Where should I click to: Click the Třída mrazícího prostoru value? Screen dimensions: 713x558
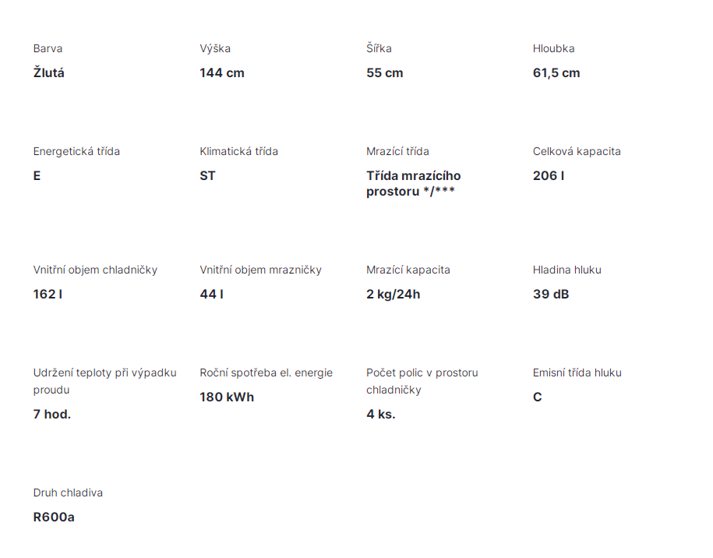pyautogui.click(x=413, y=184)
